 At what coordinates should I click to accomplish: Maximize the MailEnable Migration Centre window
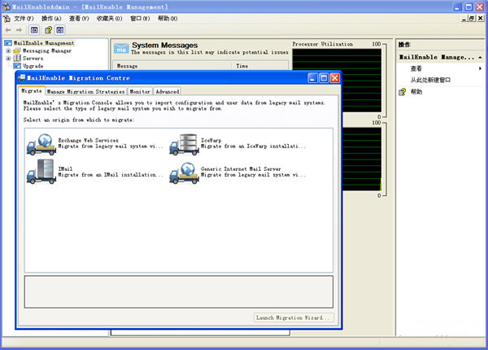(x=324, y=78)
